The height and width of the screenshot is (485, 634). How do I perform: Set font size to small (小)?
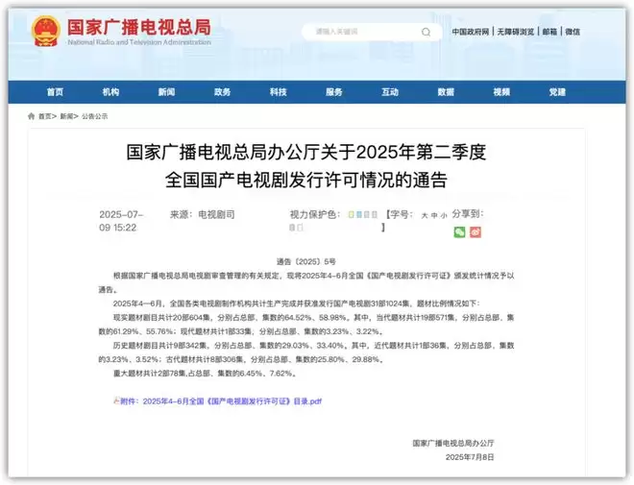pos(443,216)
